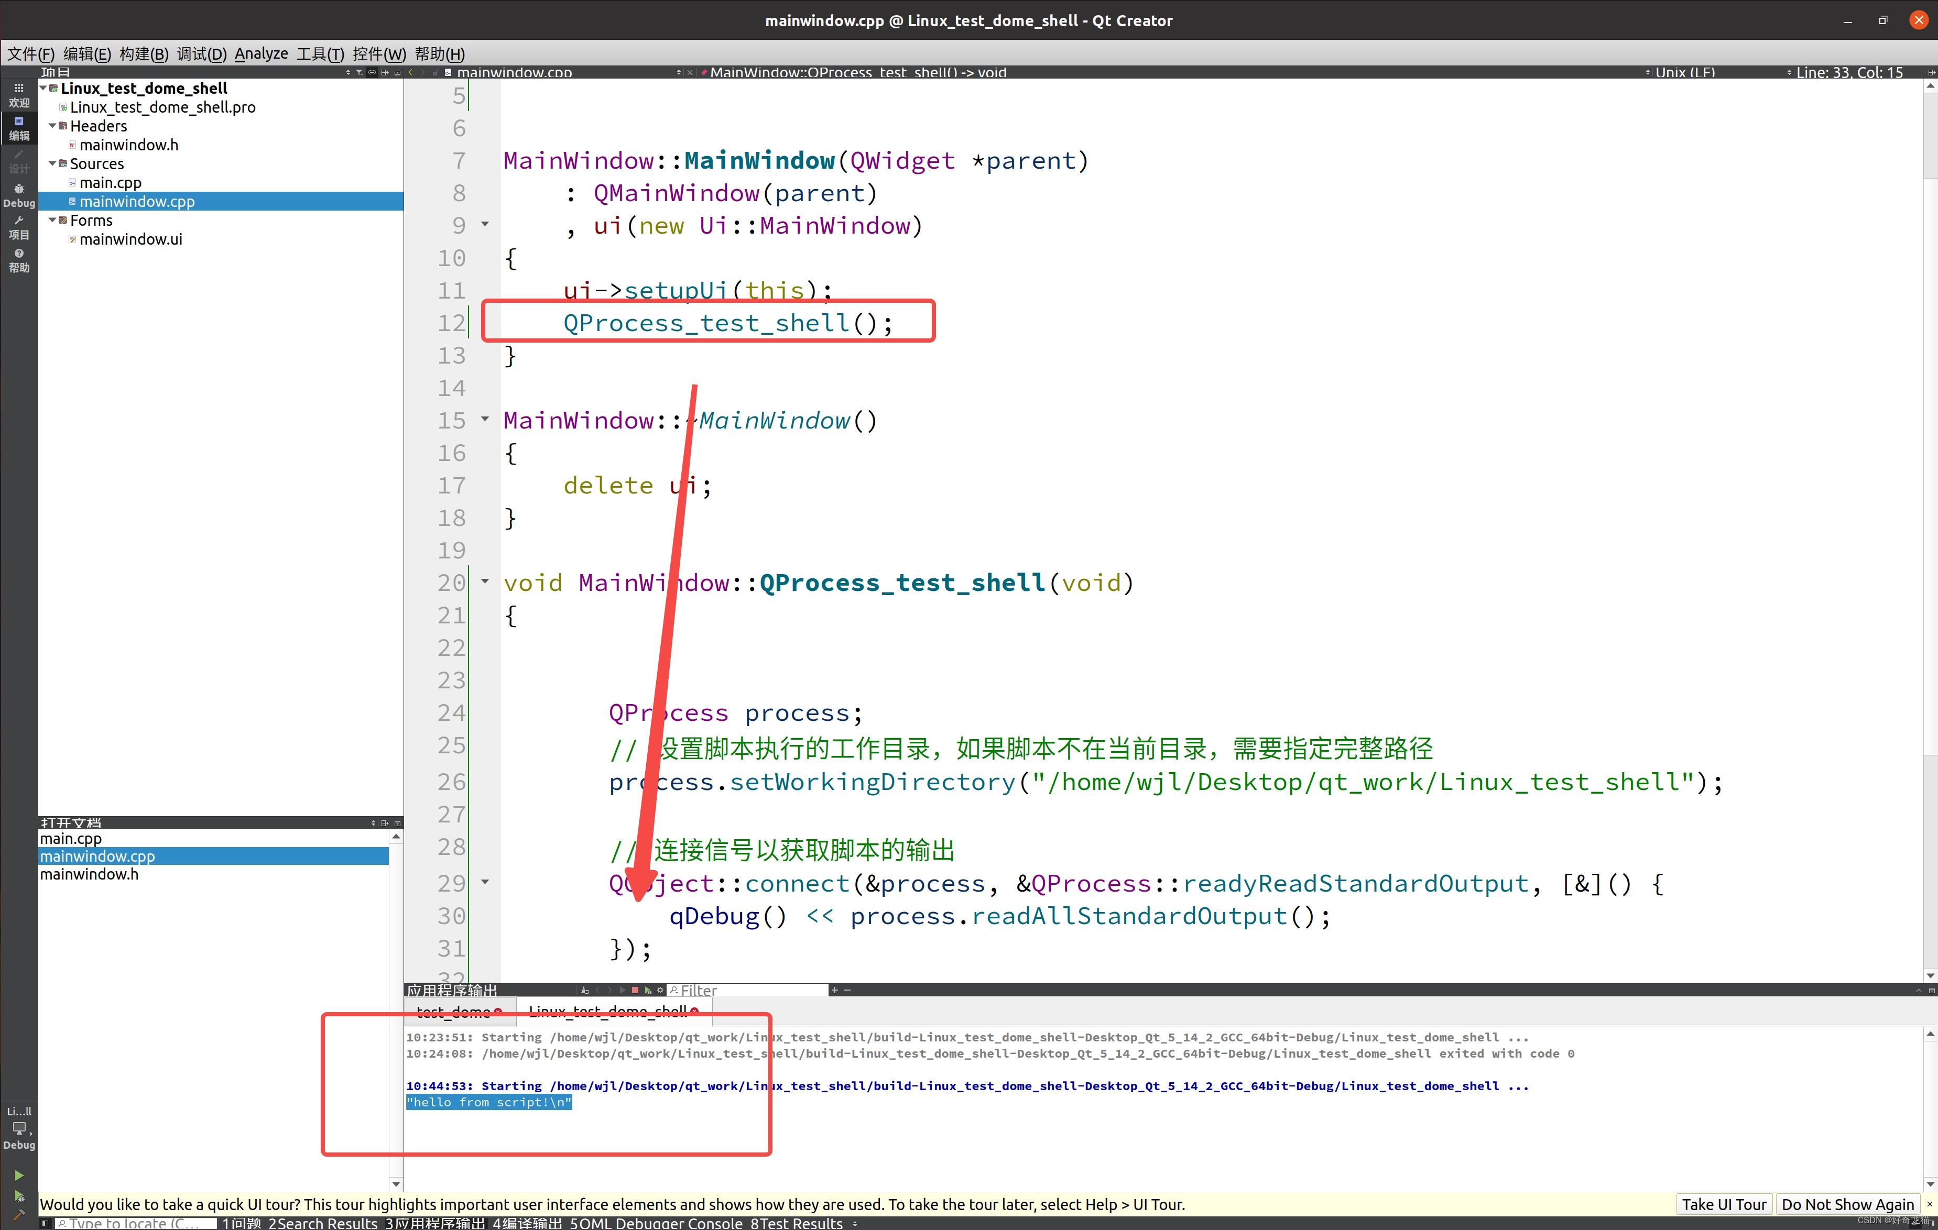Viewport: 1938px width, 1230px height.
Task: Click Line: 33, Col: 15 position indicator
Action: (x=1849, y=72)
